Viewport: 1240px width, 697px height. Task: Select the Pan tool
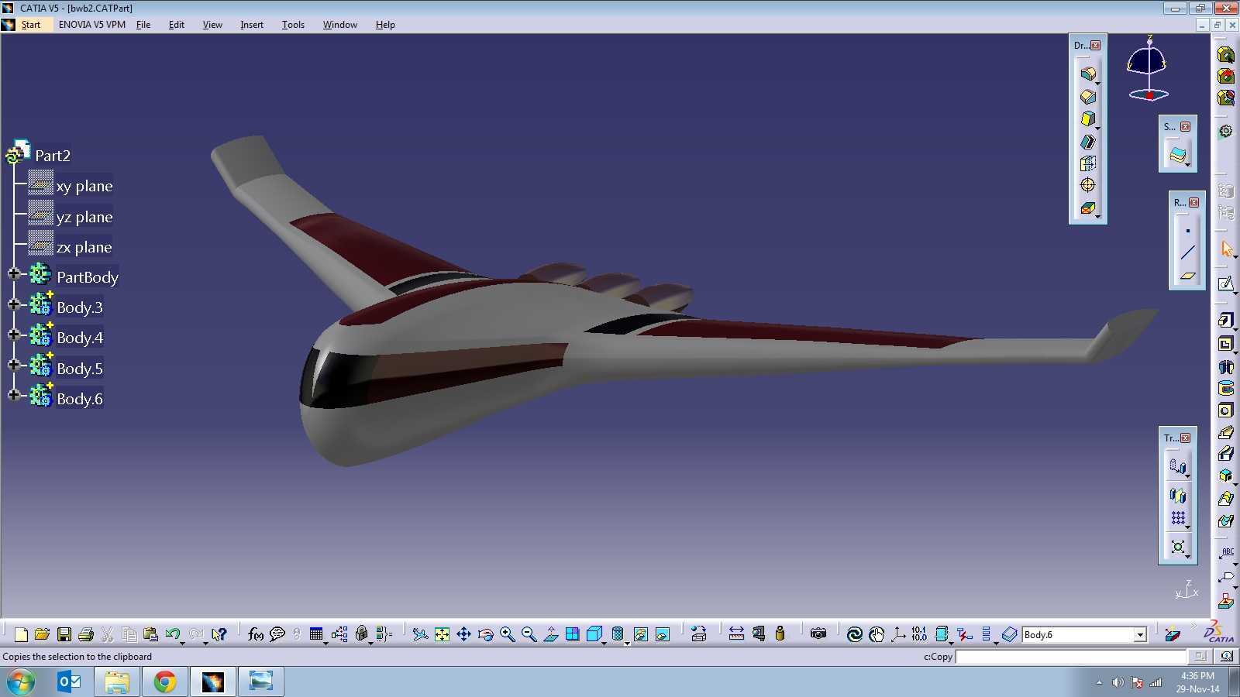(x=463, y=634)
